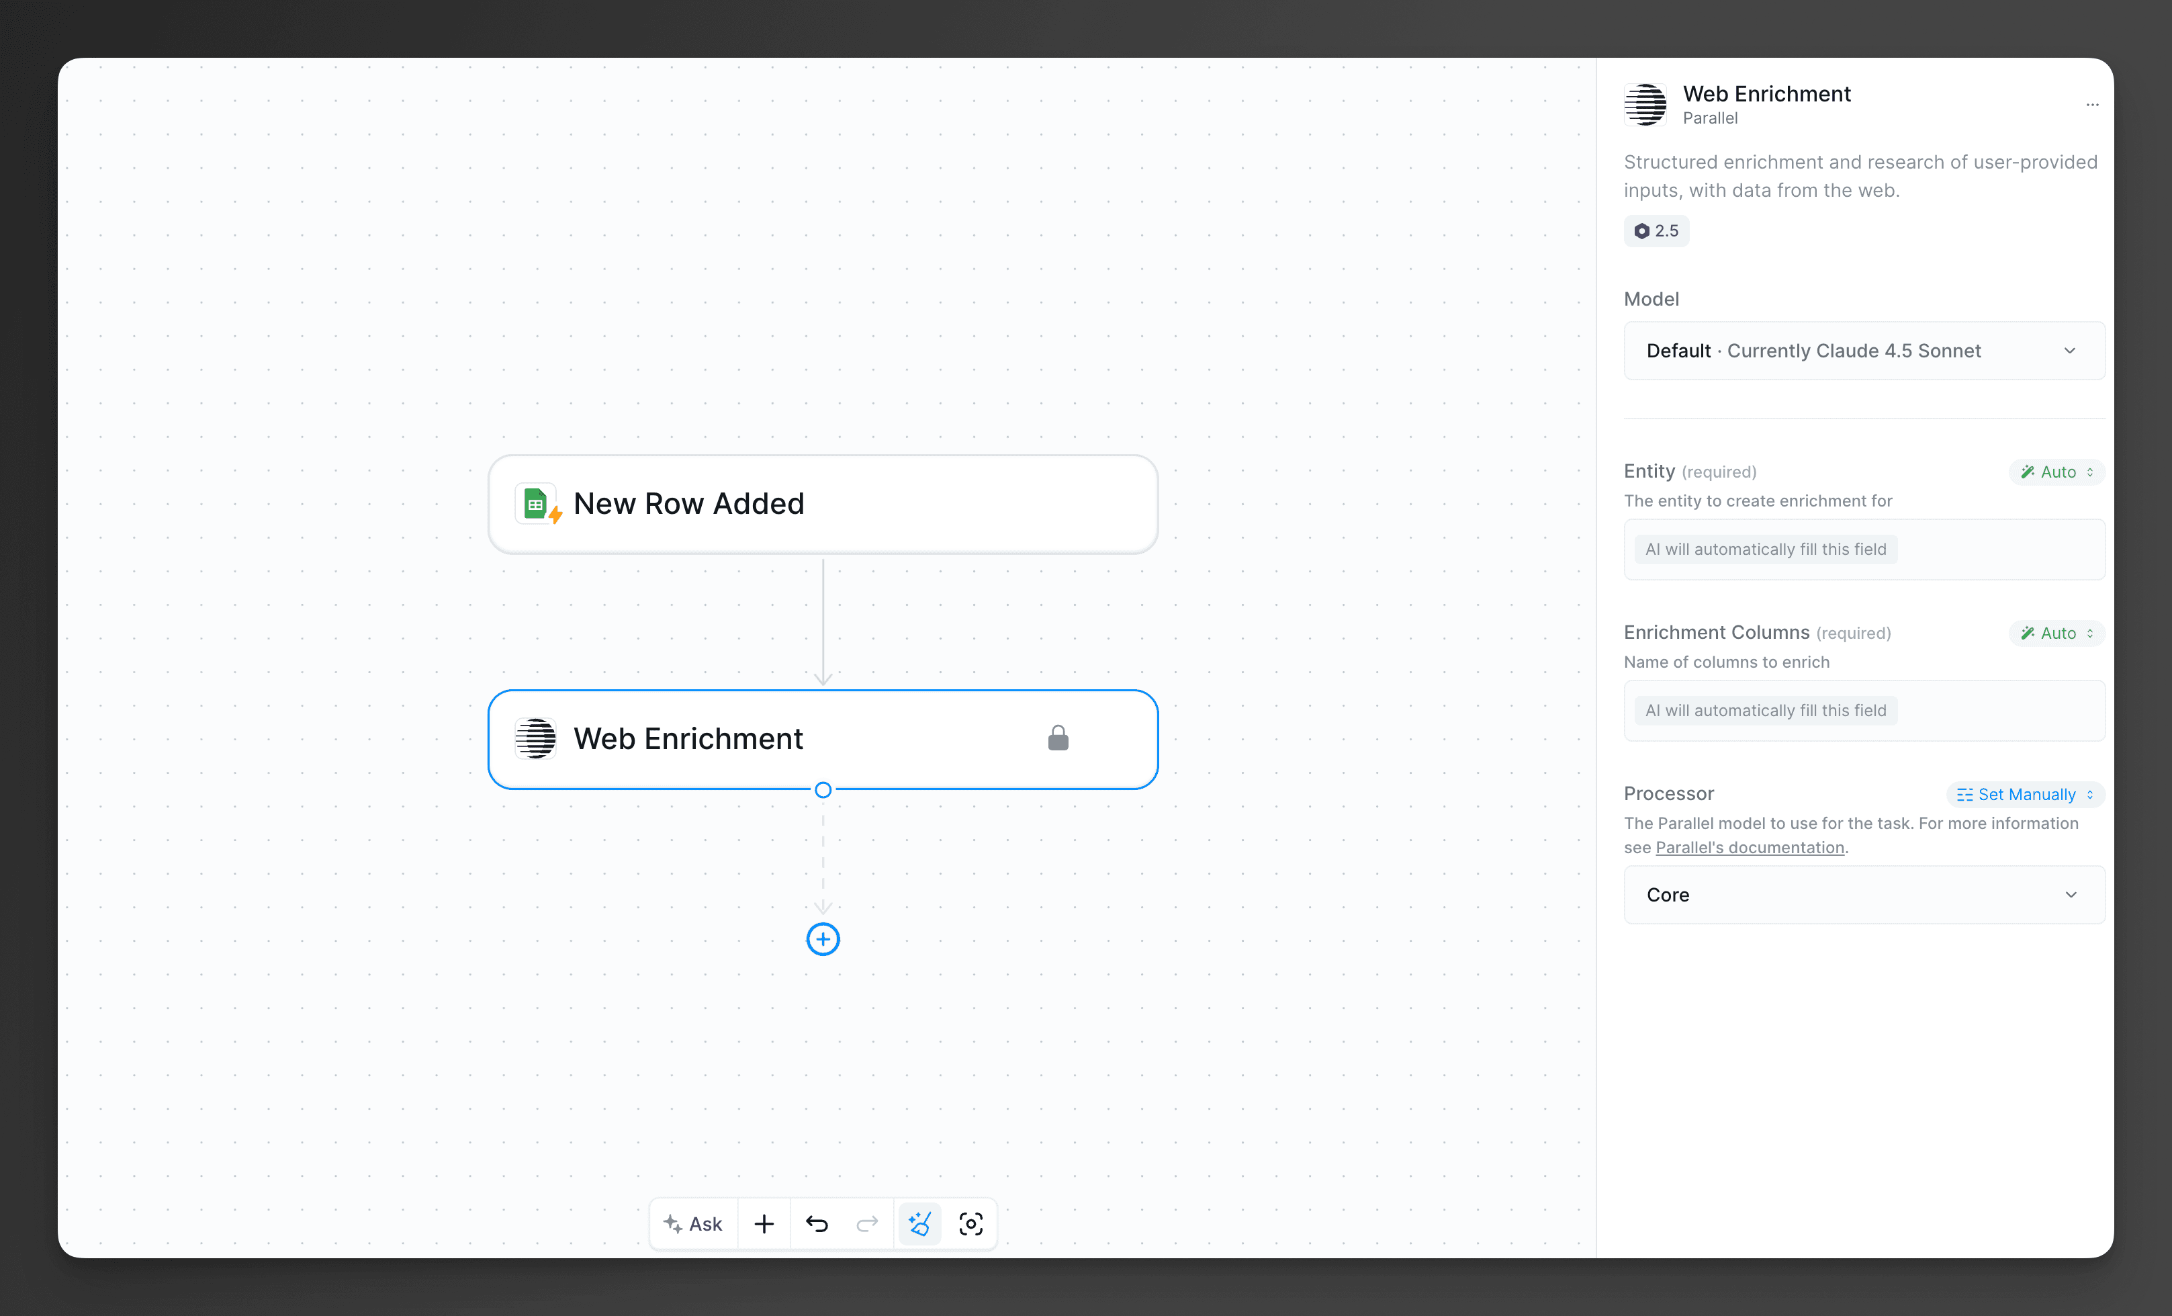Open Parallel's documentation link
The image size is (2172, 1316).
[x=1751, y=847]
